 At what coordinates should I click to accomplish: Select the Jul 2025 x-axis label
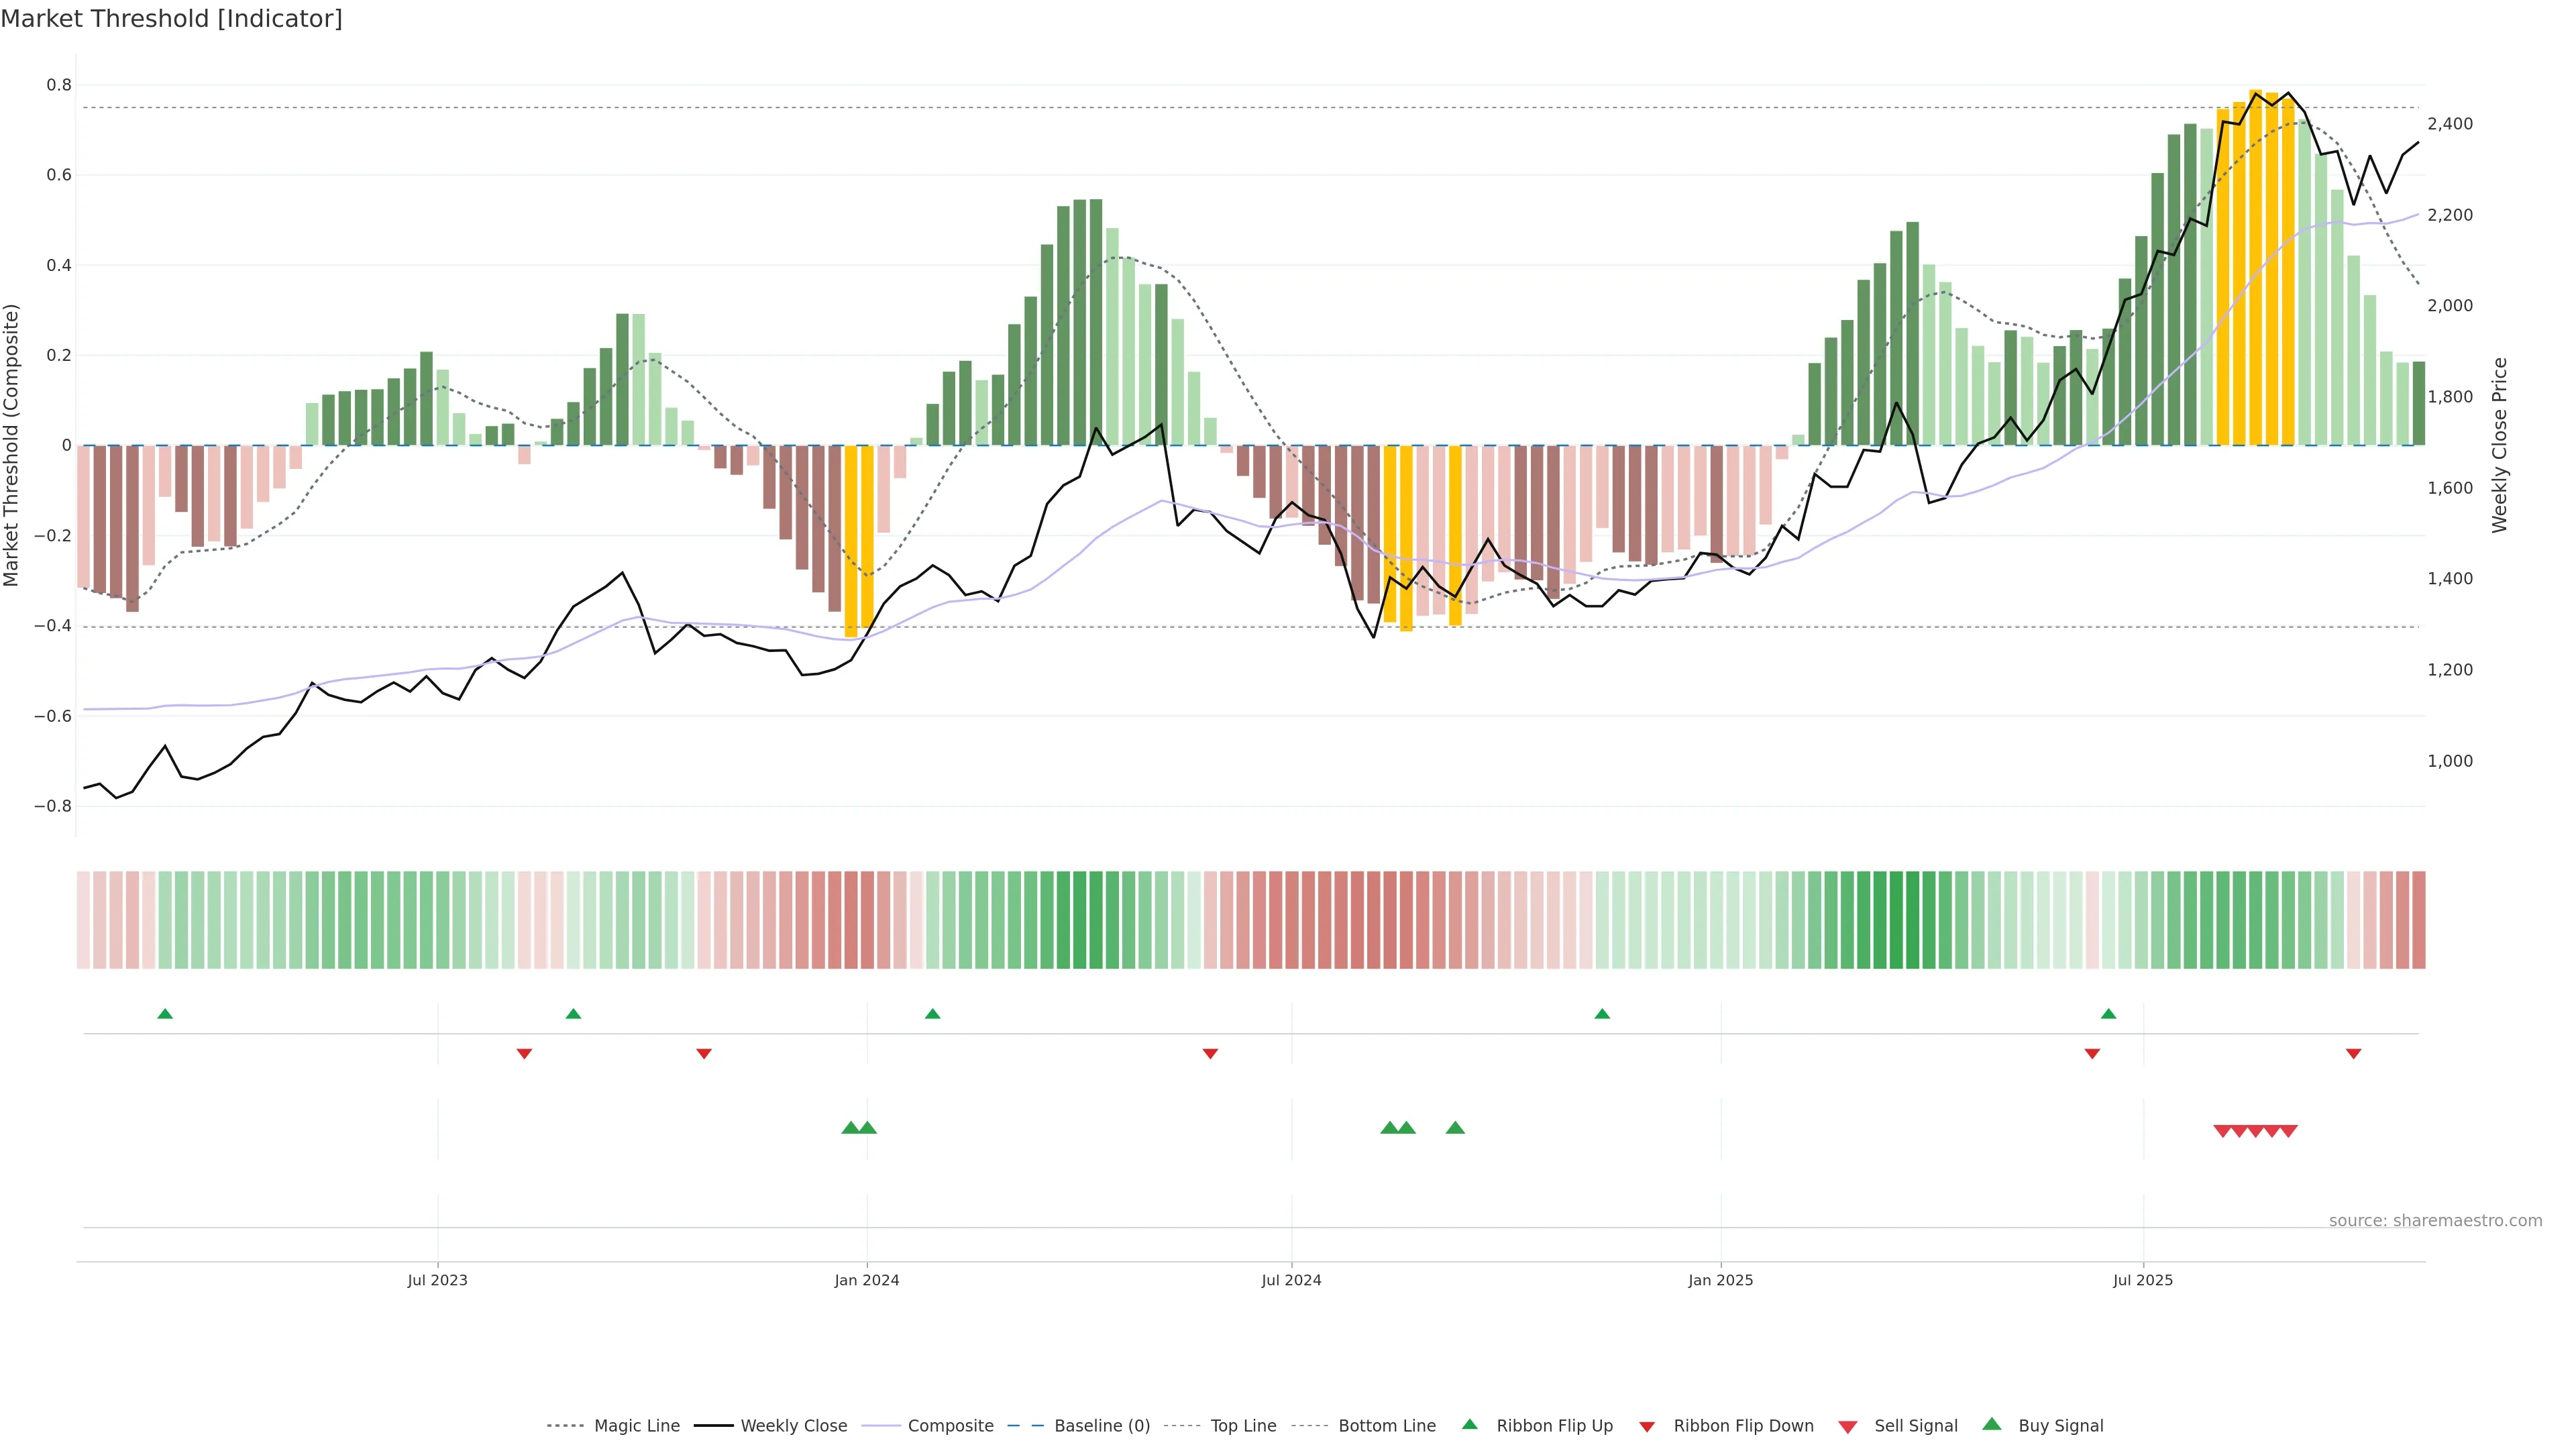[x=2143, y=1280]
